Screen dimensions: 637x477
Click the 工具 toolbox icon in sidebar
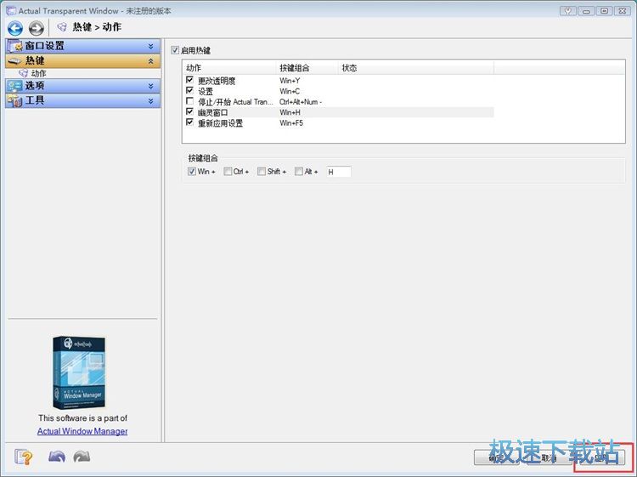14,100
